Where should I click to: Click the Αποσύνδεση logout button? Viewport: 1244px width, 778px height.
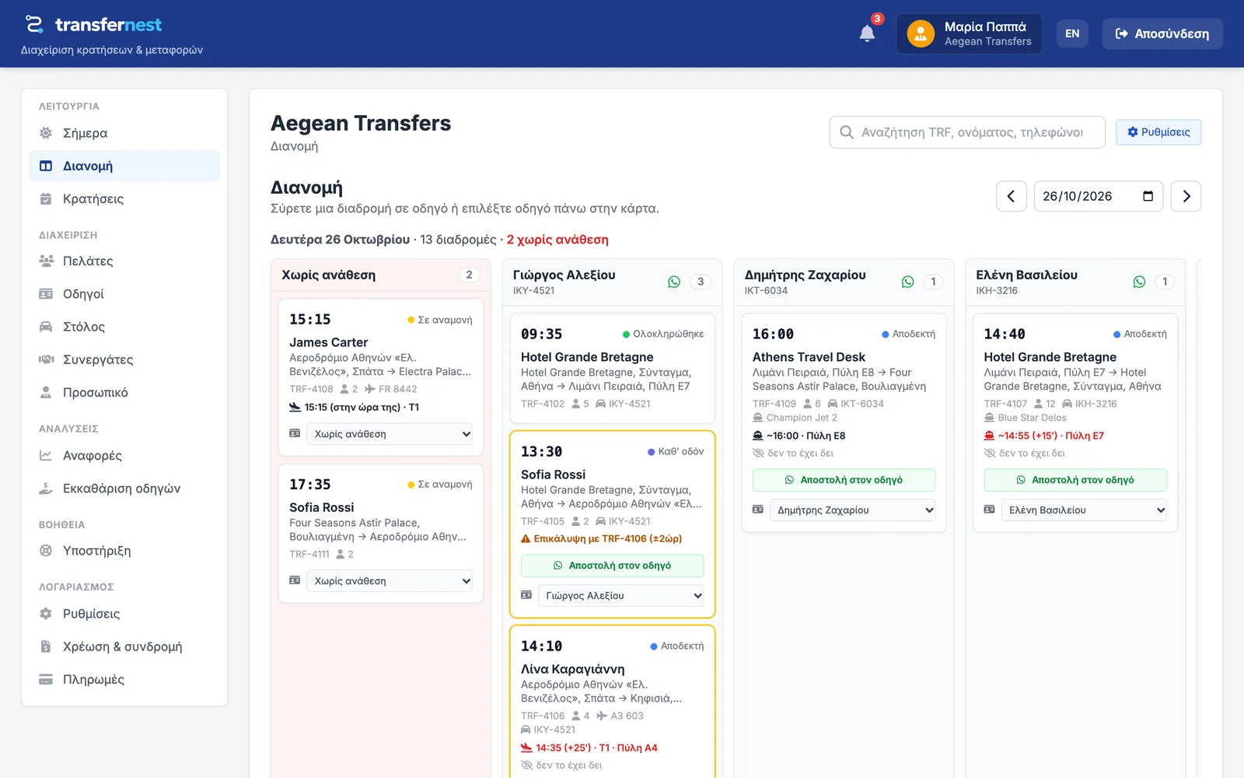[x=1162, y=33]
